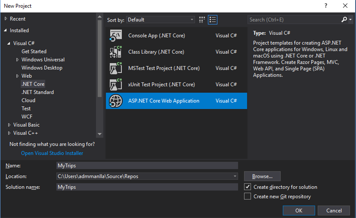The height and width of the screenshot is (218, 356).
Task: Select Class Library (.NET Core) text
Action: pos(156,52)
